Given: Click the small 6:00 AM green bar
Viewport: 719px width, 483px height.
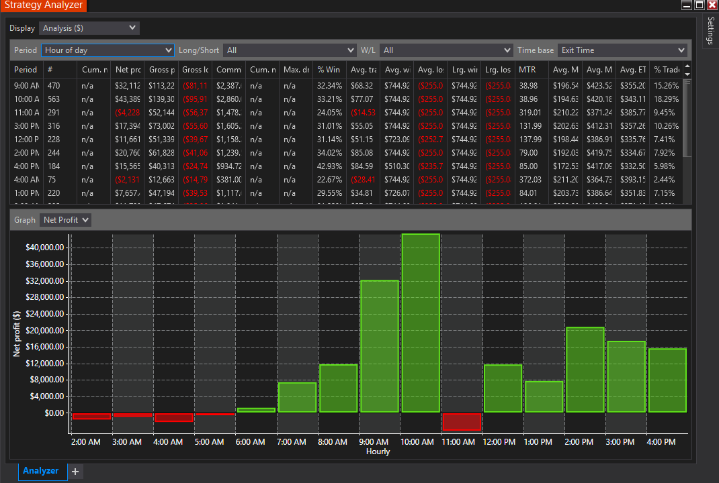Looking at the screenshot, I should pyautogui.click(x=256, y=410).
